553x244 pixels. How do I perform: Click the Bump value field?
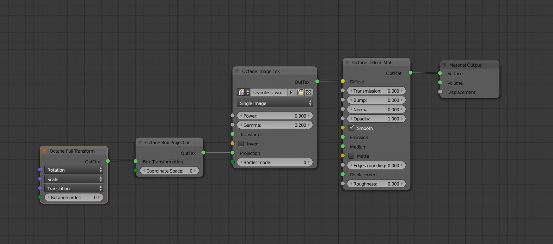(x=376, y=100)
